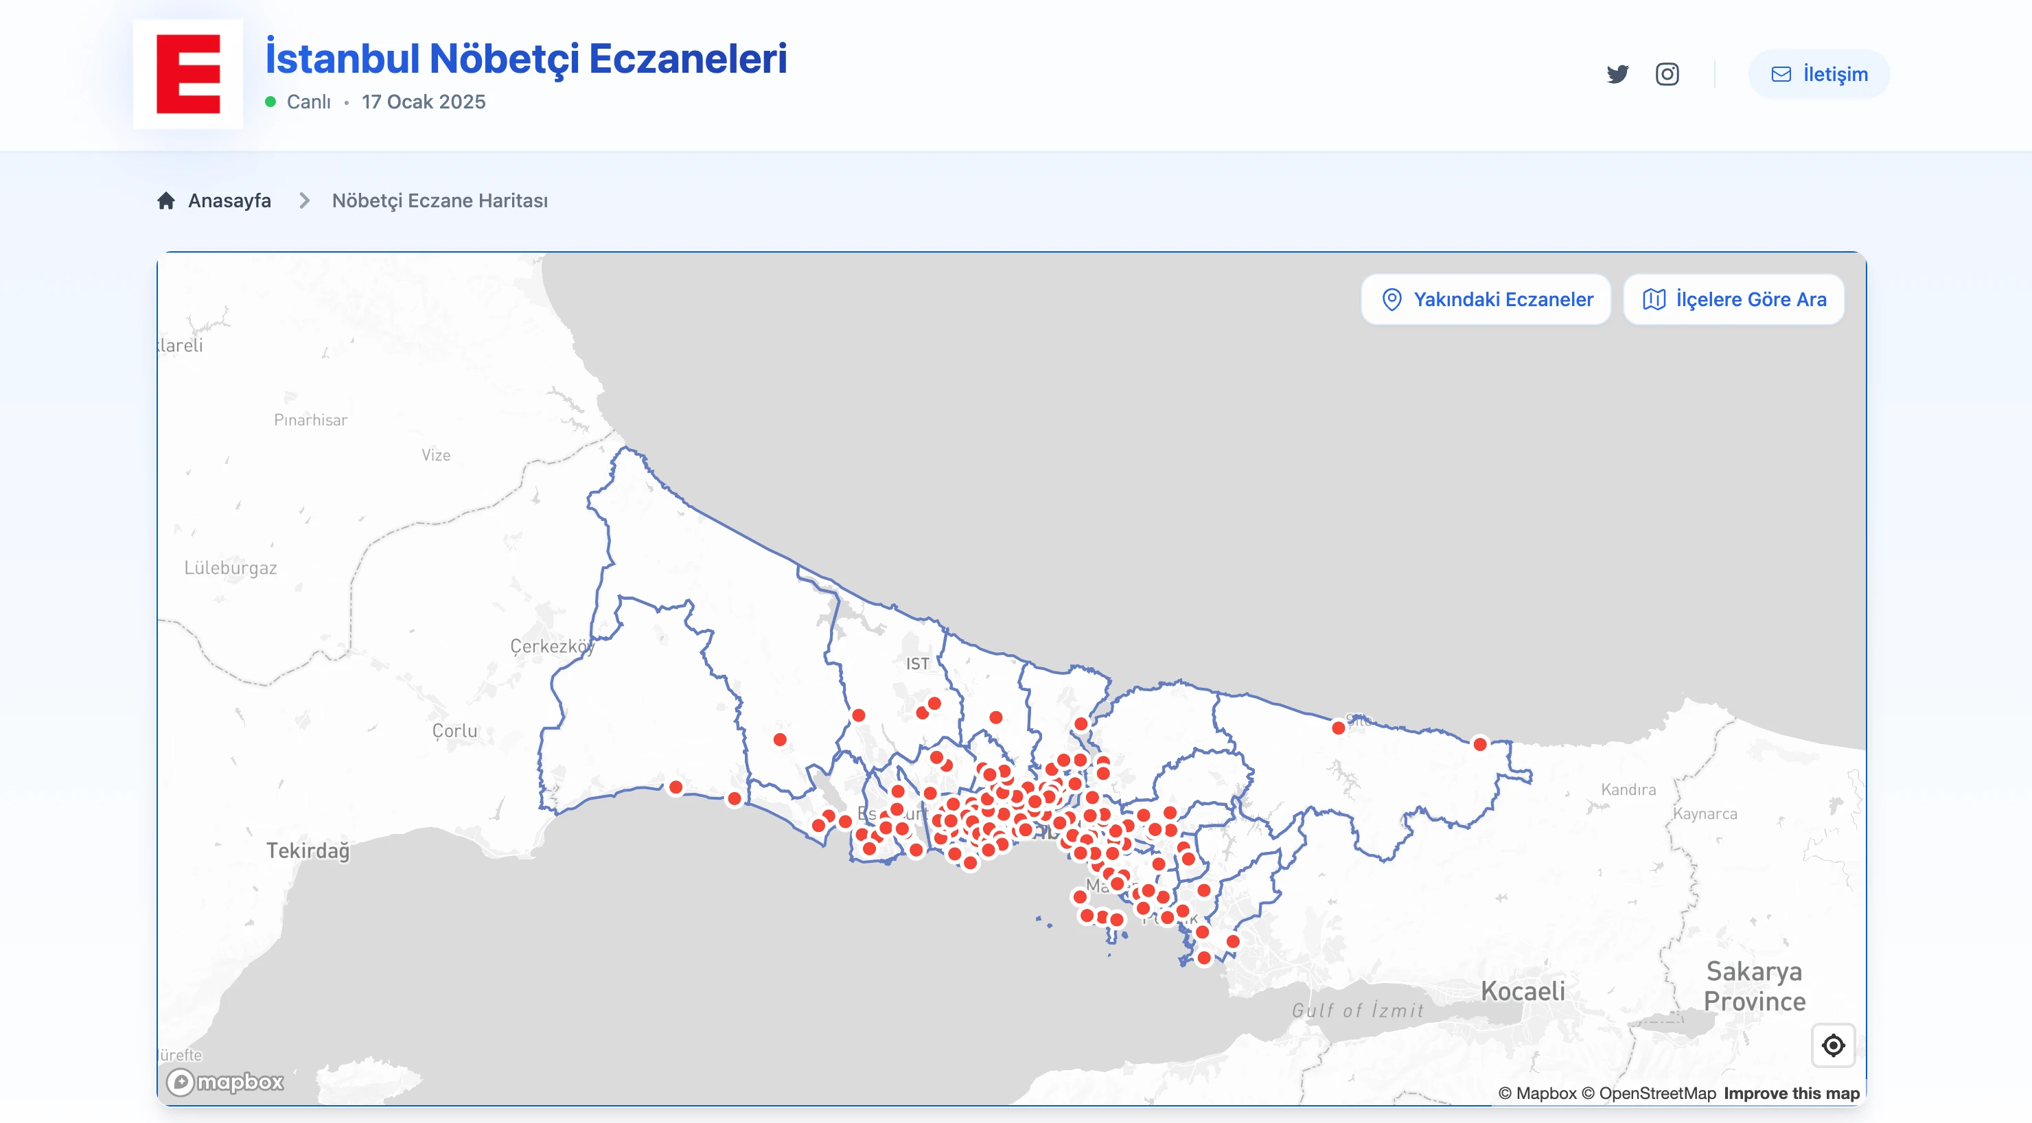Open the Yakındaki Eczaneler panel
The width and height of the screenshot is (2032, 1123).
[x=1486, y=300]
